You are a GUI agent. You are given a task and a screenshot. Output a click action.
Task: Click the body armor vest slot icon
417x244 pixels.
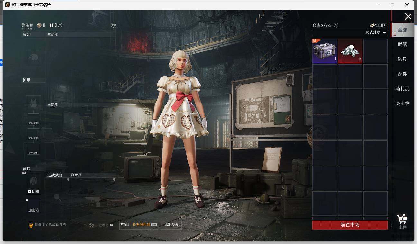point(33,103)
